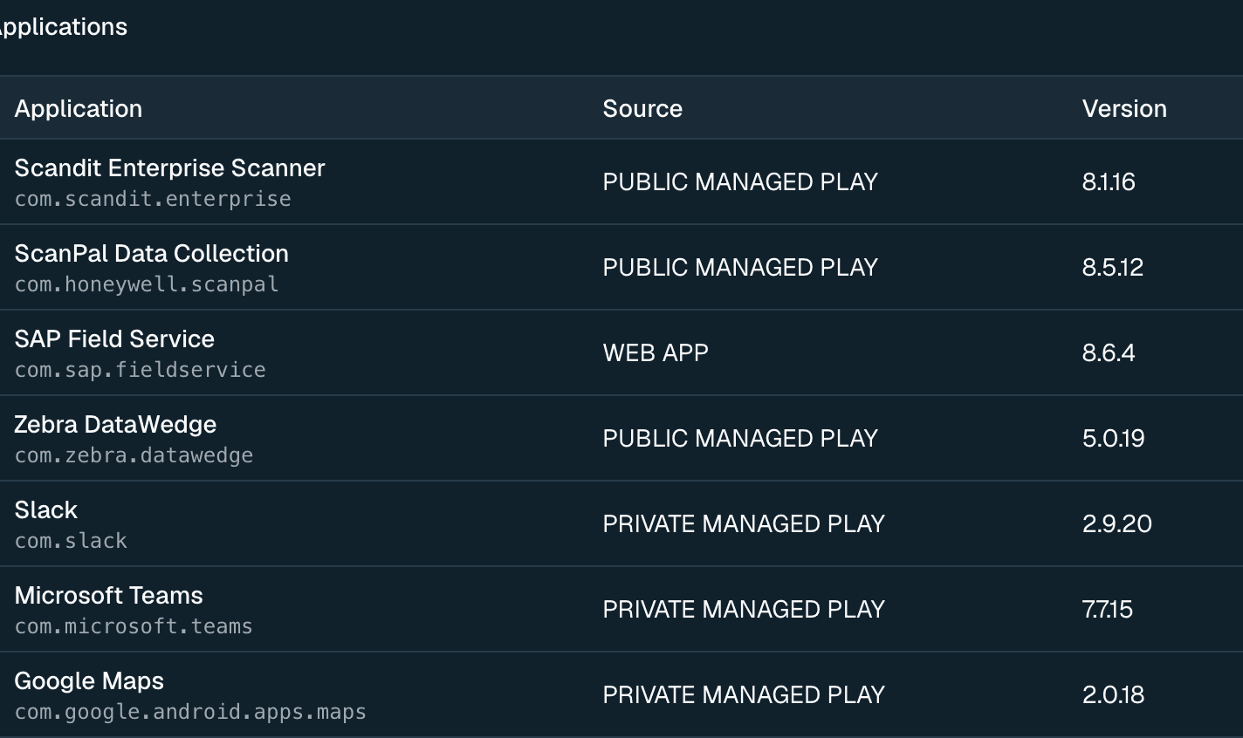Click the Application column header
The image size is (1243, 738).
pos(79,108)
